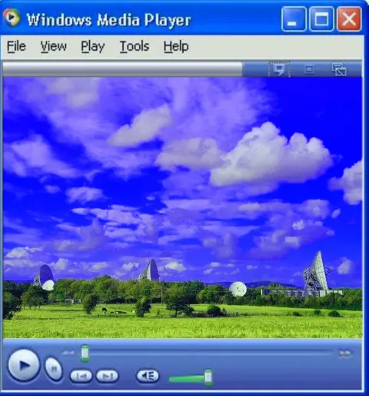The height and width of the screenshot is (396, 369).
Task: Click the seek bar position handle
Action: pos(85,354)
